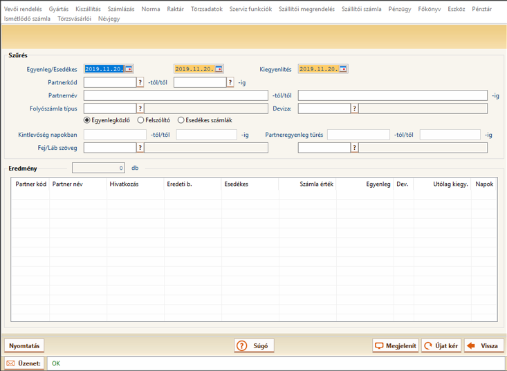
Task: Click Partnernév to input field
Action: (393, 95)
